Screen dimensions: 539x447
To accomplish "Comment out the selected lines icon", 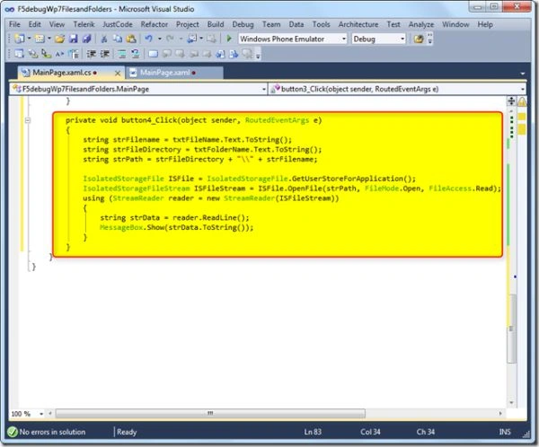I will (121, 54).
